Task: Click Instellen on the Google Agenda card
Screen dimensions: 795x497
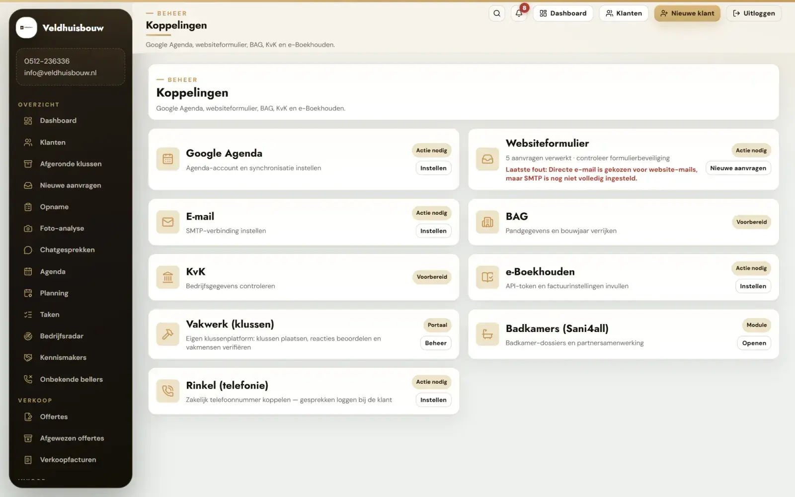Action: [x=433, y=168]
